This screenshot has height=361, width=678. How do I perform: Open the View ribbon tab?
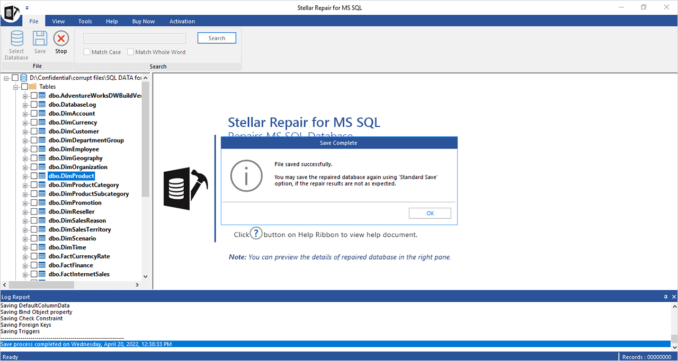(58, 21)
